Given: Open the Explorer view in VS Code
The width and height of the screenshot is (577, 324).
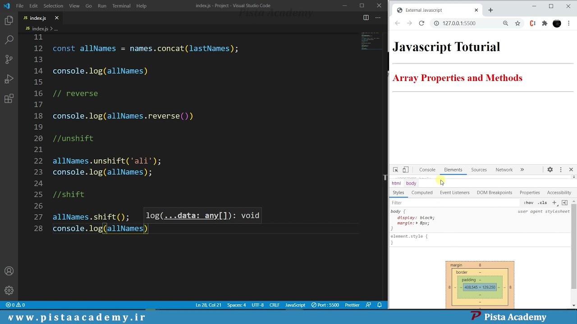Looking at the screenshot, I should click(x=9, y=21).
